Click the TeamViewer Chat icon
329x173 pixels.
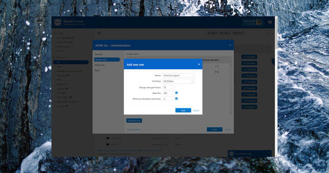click(x=231, y=154)
